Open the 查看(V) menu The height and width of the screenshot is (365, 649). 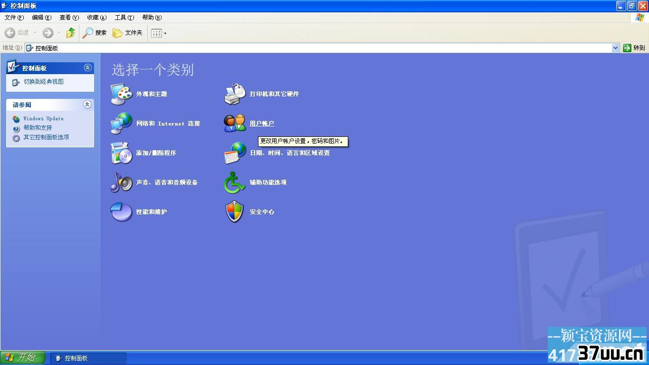click(x=69, y=18)
